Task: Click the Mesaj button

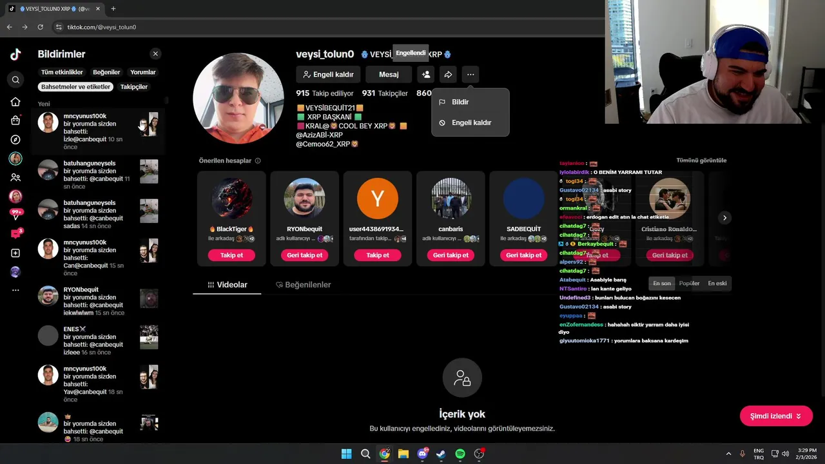Action: tap(389, 75)
